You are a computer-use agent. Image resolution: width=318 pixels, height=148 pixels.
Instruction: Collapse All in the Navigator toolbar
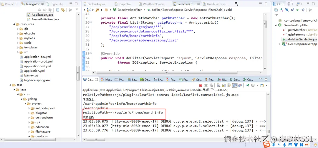pos(58,10)
